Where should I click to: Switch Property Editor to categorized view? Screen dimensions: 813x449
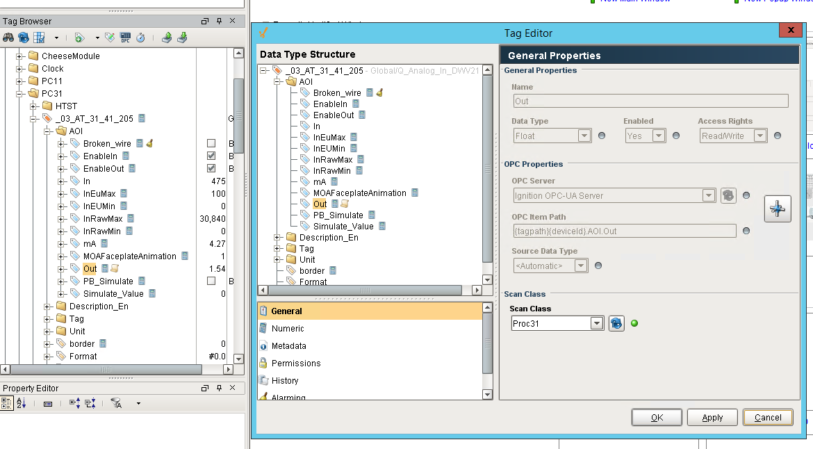pos(7,403)
